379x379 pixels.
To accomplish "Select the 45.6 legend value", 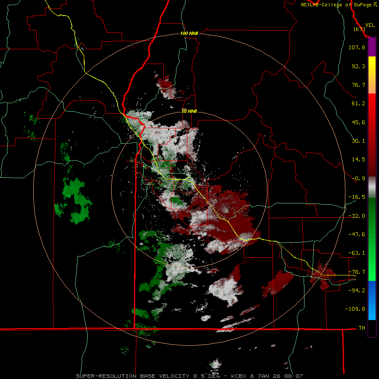I will 358,122.
